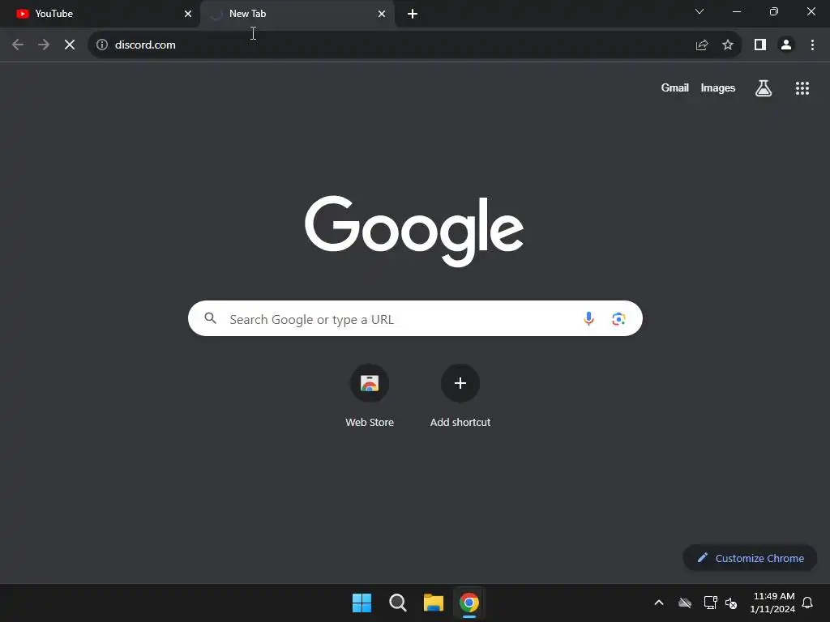Open the Google apps grid
Viewport: 830px width, 622px height.
click(x=802, y=88)
